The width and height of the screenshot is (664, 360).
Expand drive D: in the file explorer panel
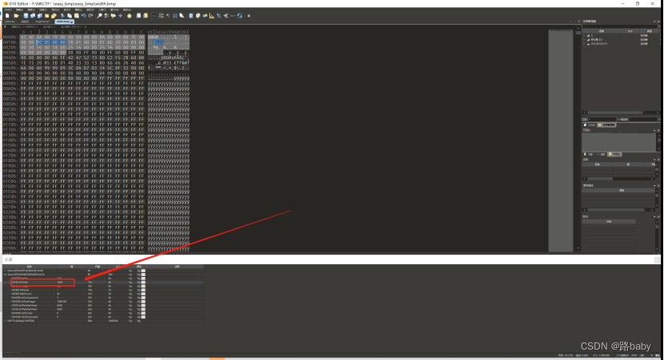(584, 39)
